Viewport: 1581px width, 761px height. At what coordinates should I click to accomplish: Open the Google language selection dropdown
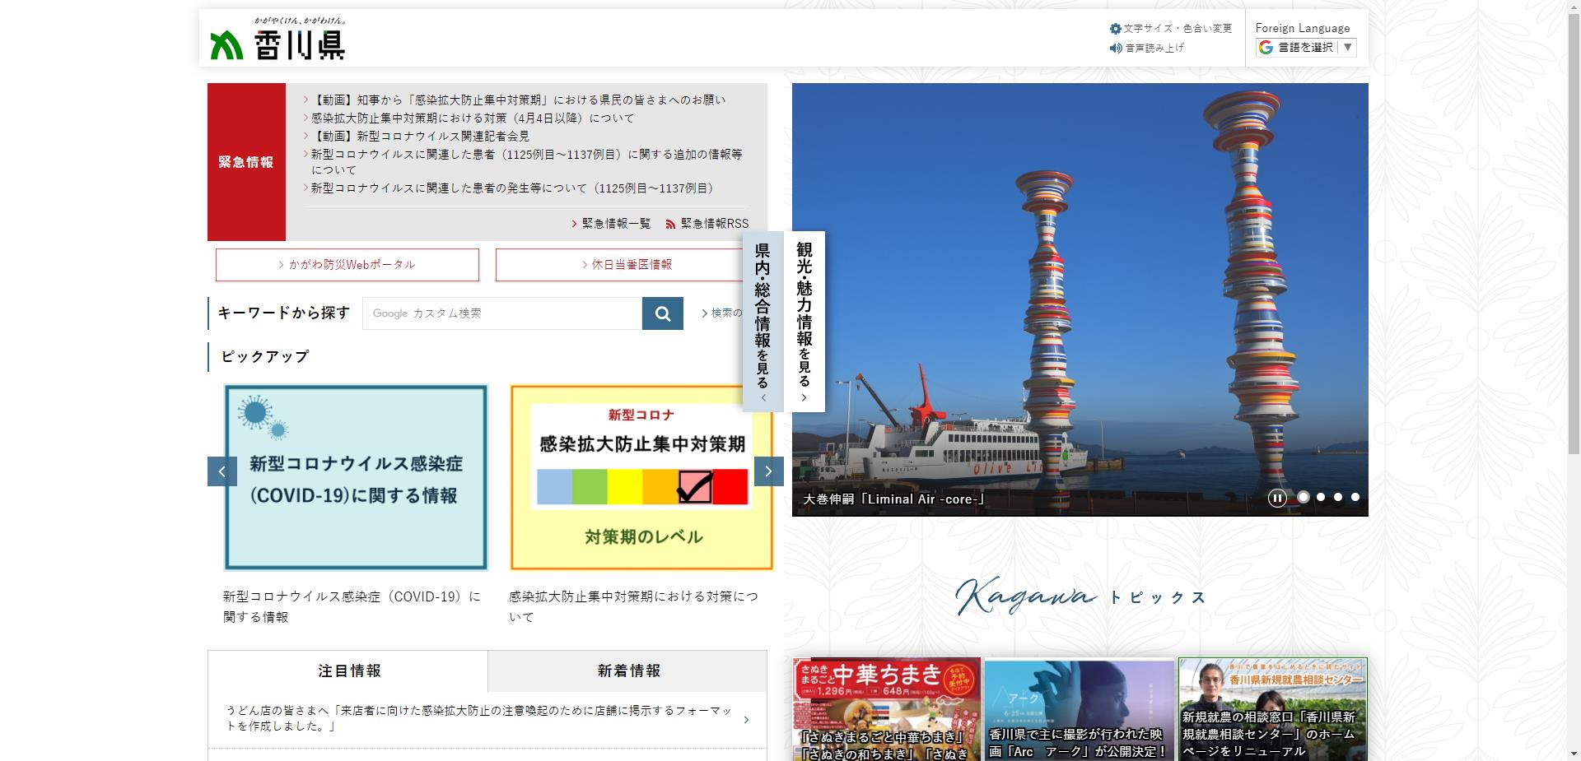(1306, 48)
